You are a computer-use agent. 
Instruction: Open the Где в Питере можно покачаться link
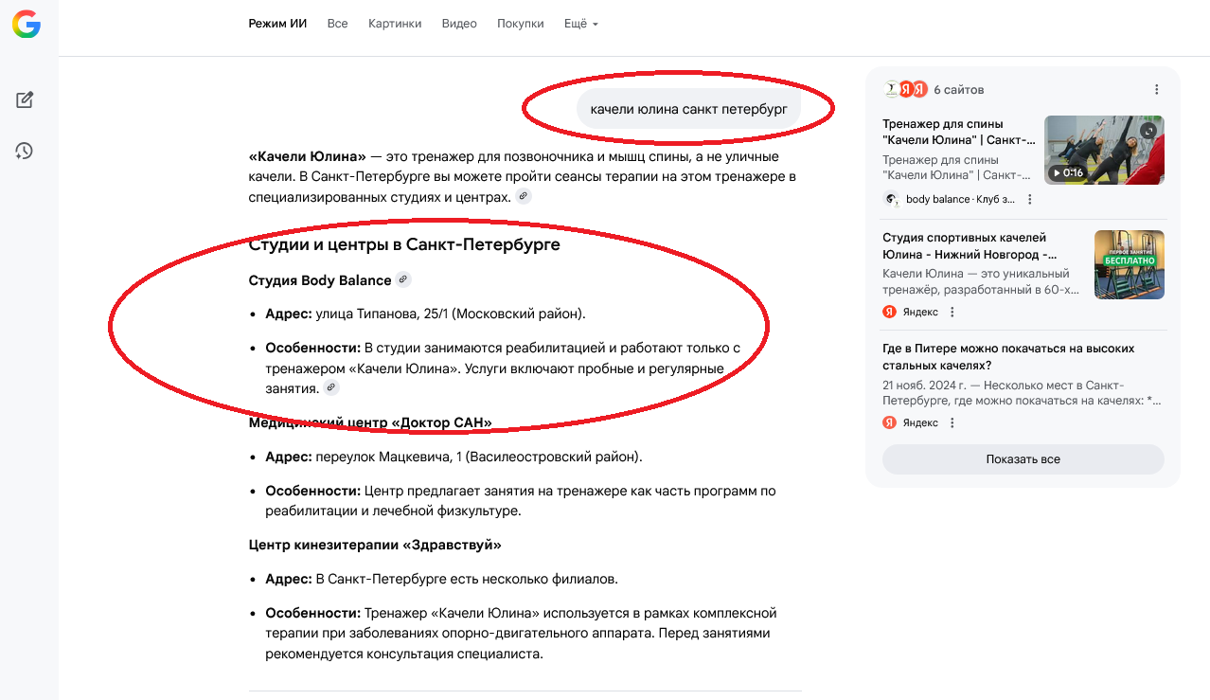pyautogui.click(x=1007, y=356)
